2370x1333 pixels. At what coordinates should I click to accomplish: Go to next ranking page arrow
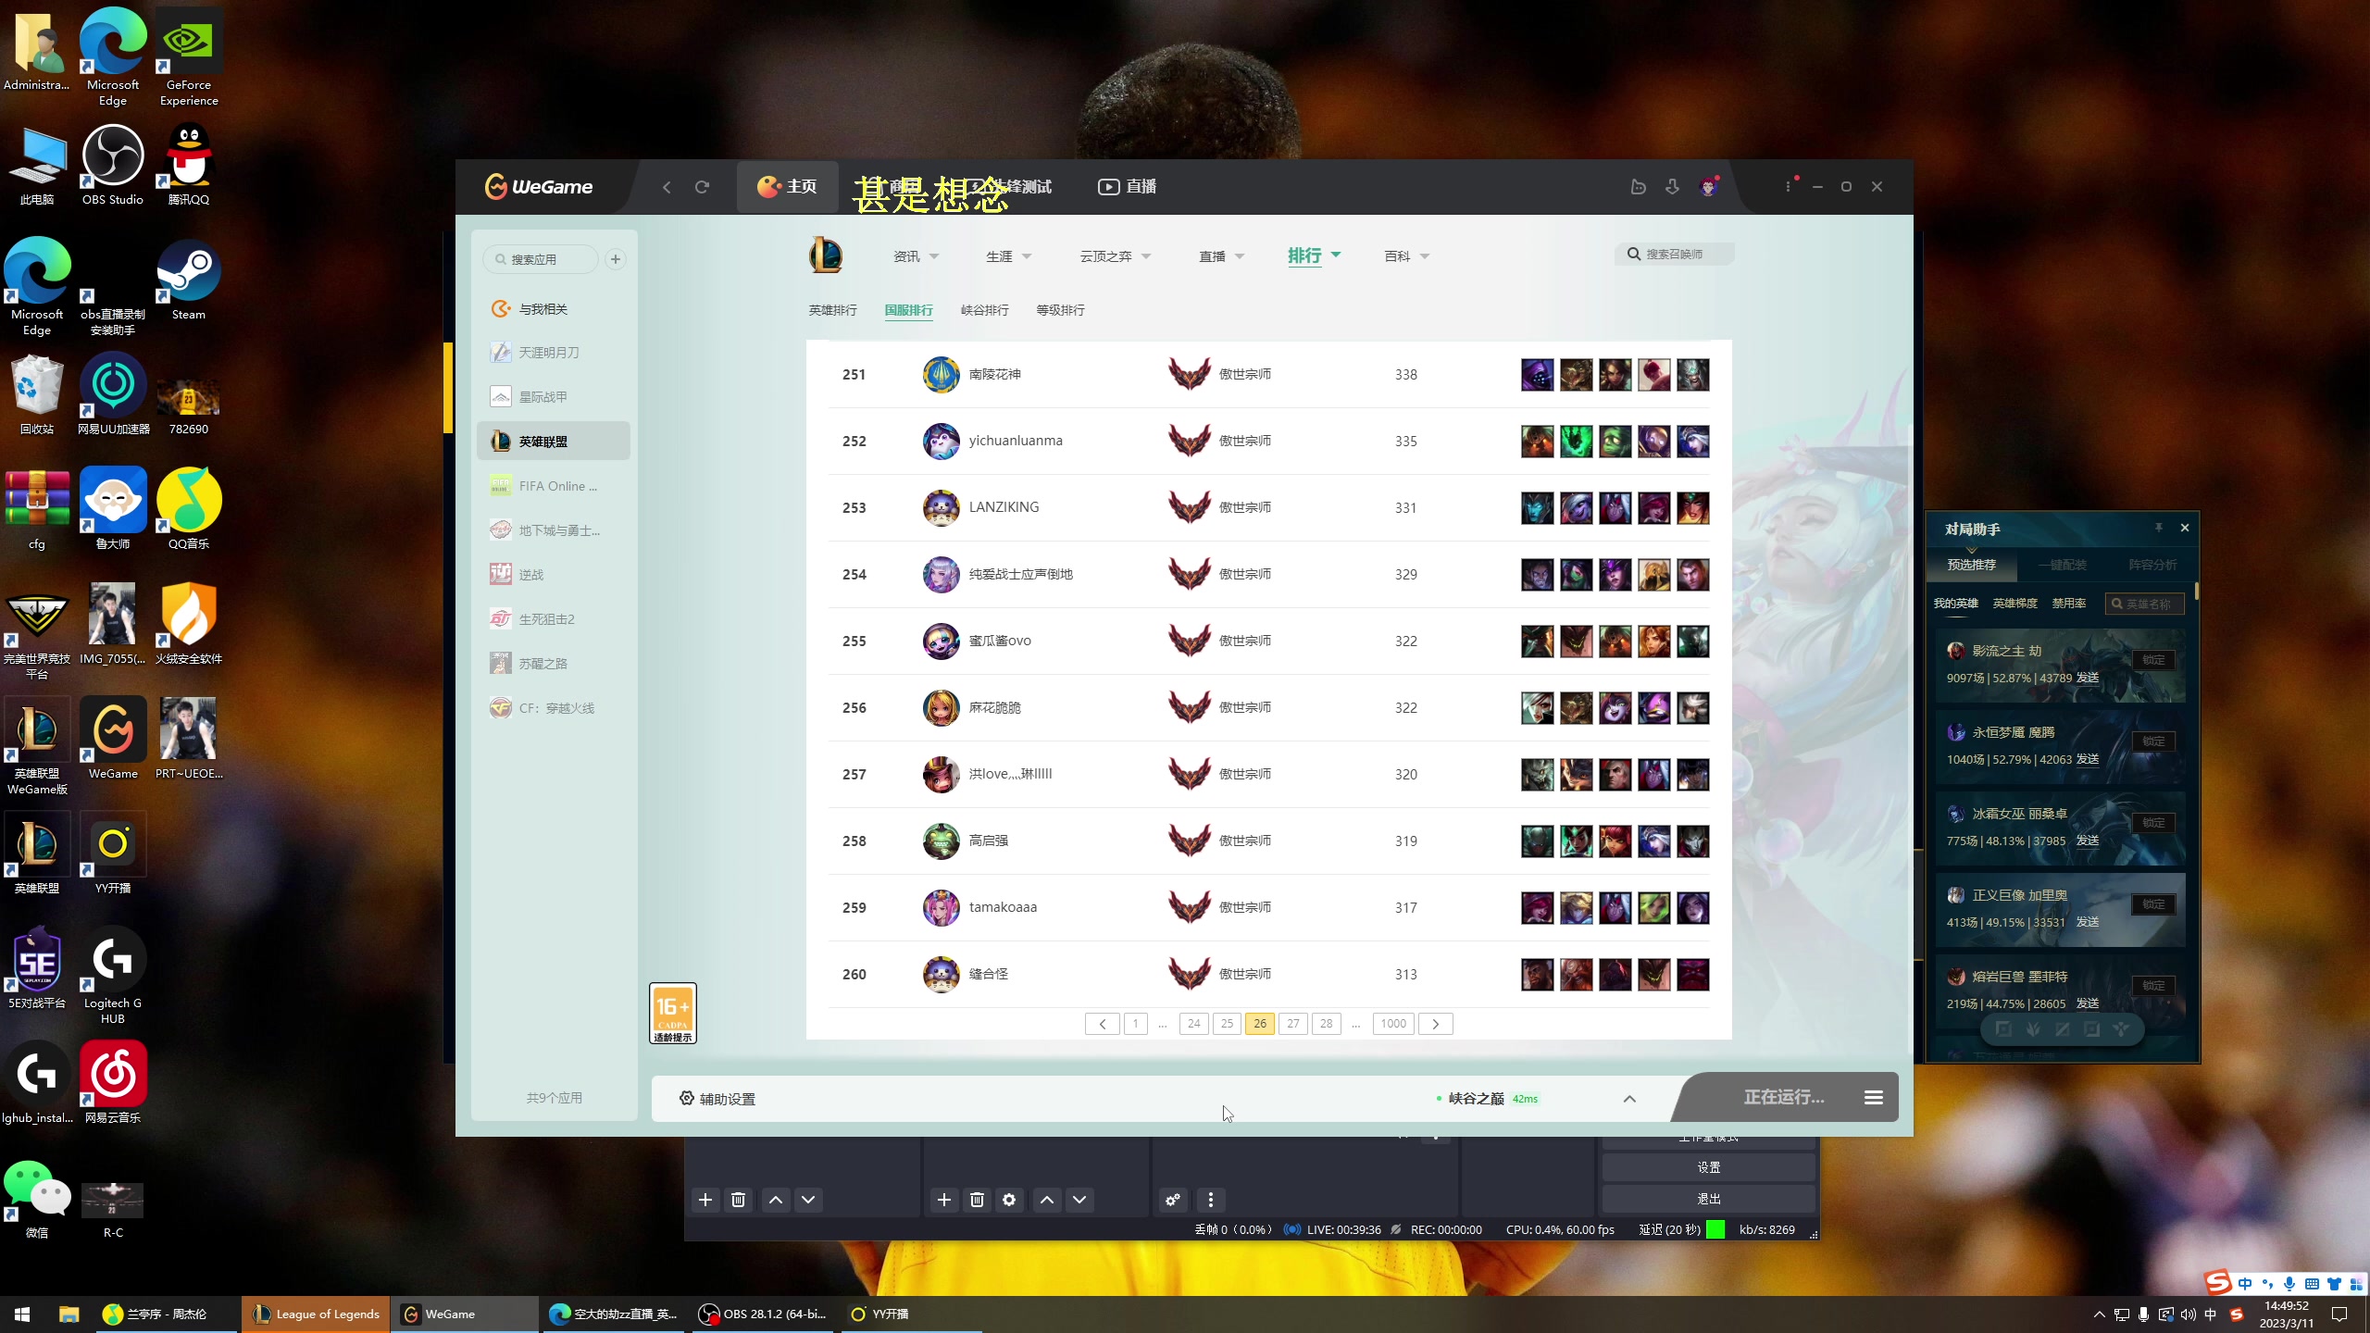pos(1436,1023)
